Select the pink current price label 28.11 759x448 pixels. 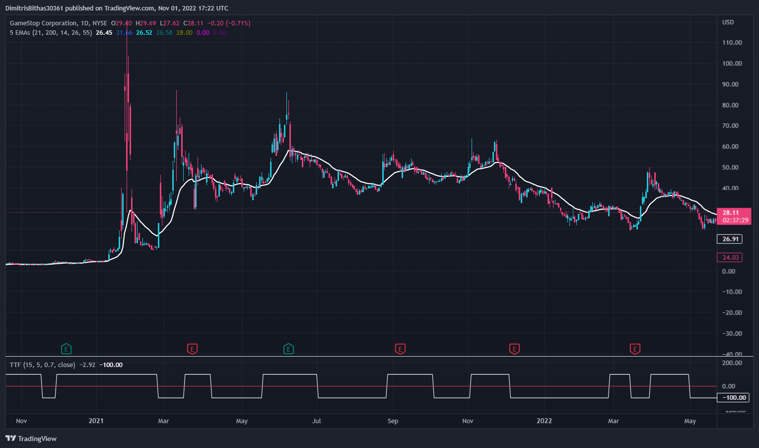tap(735, 216)
